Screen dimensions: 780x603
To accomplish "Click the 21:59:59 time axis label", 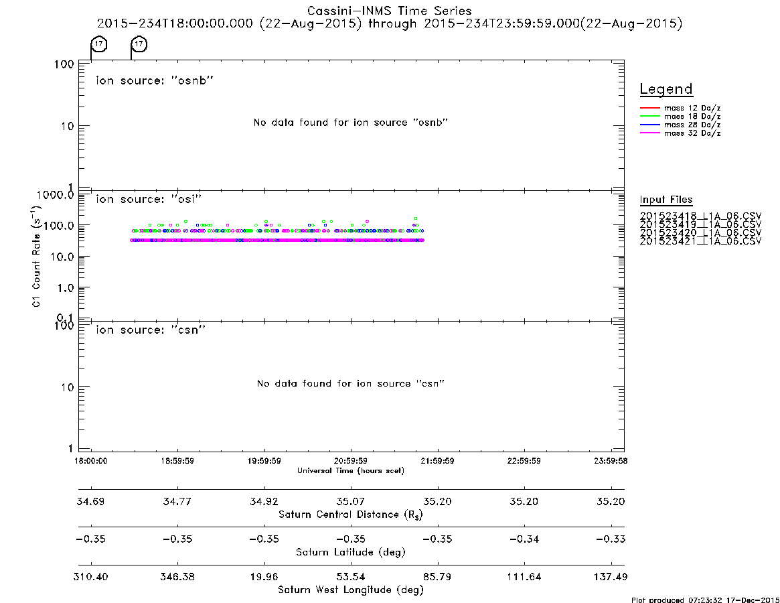I will coord(437,461).
